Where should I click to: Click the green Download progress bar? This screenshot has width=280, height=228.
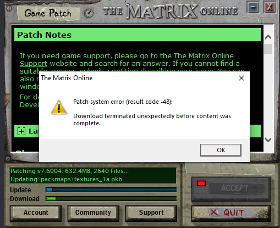111,198
